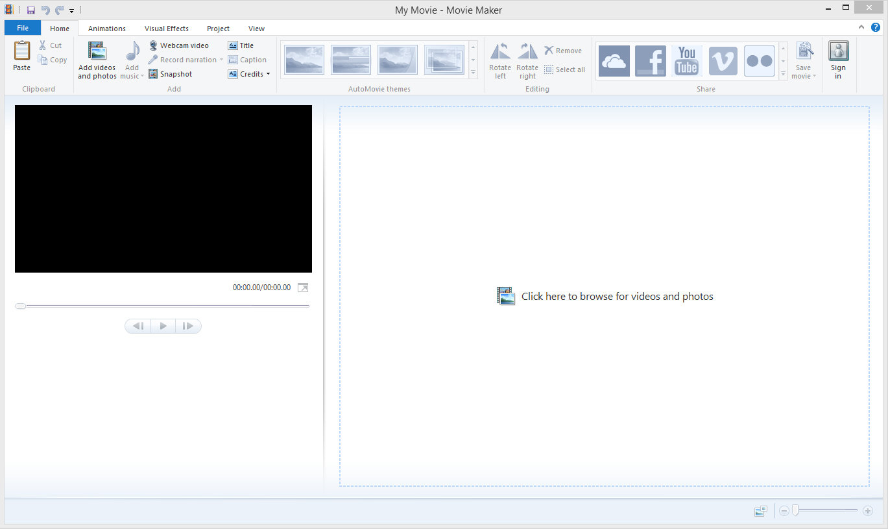888x529 pixels.
Task: Save the project from Quick Access
Action: [30, 10]
